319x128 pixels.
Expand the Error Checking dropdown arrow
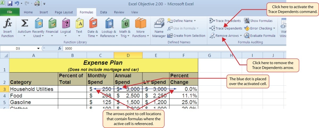tap(274, 28)
